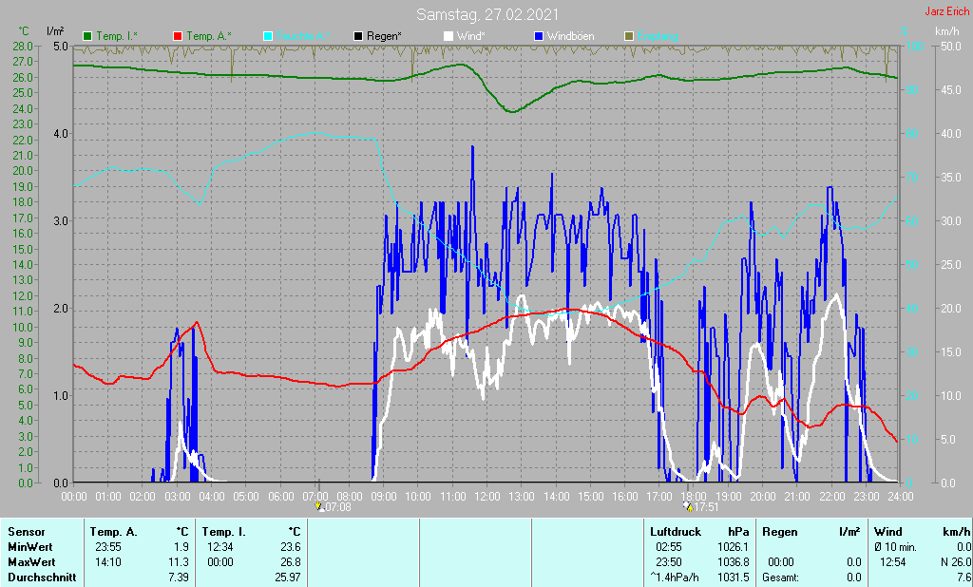This screenshot has width=973, height=587.
Task: Click the 'MinWert' row label
Action: pos(29,547)
